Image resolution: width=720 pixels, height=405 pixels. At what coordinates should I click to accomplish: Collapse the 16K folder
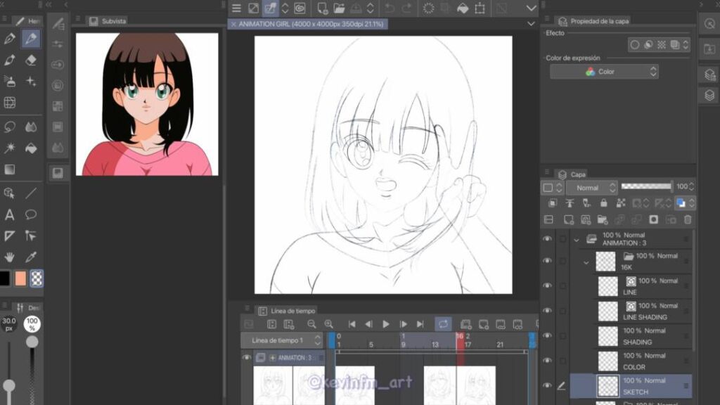point(586,263)
